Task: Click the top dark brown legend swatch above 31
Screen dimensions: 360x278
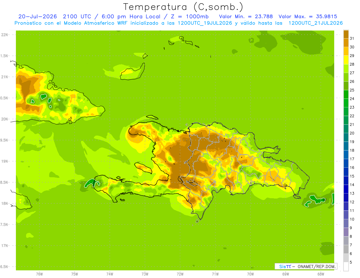Action: [x=346, y=34]
